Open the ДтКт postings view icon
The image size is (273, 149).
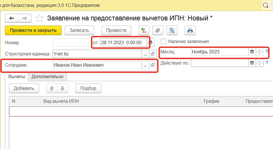pyautogui.click(x=143, y=30)
